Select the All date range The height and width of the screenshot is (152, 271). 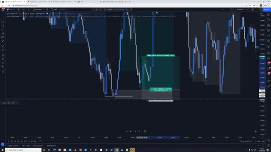(35, 141)
